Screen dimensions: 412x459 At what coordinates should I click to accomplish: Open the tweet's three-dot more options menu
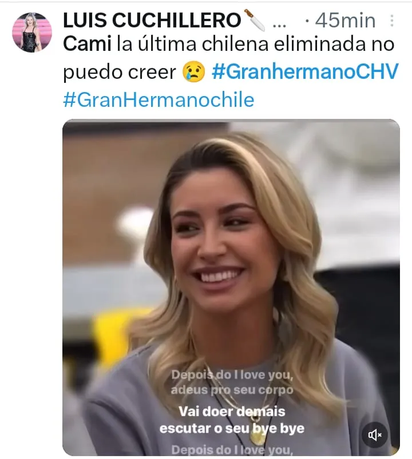392,21
